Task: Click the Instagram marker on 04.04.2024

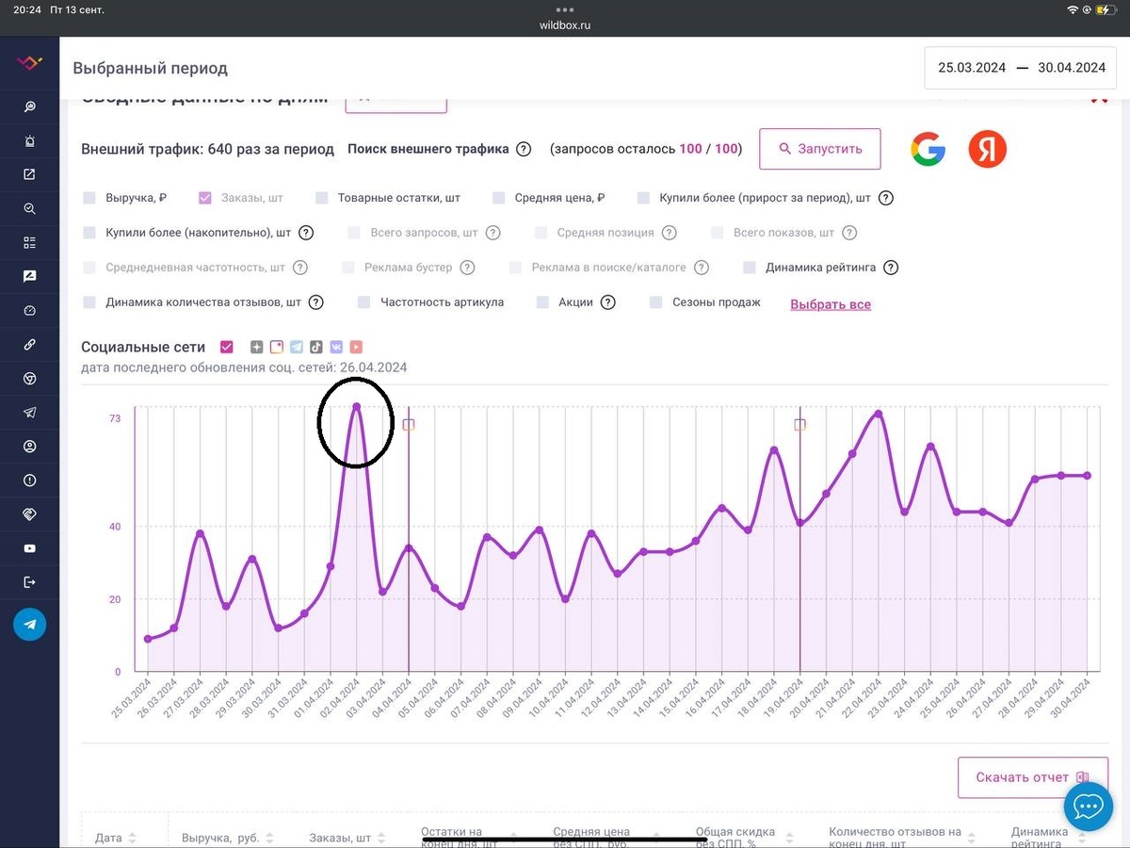Action: pos(409,425)
